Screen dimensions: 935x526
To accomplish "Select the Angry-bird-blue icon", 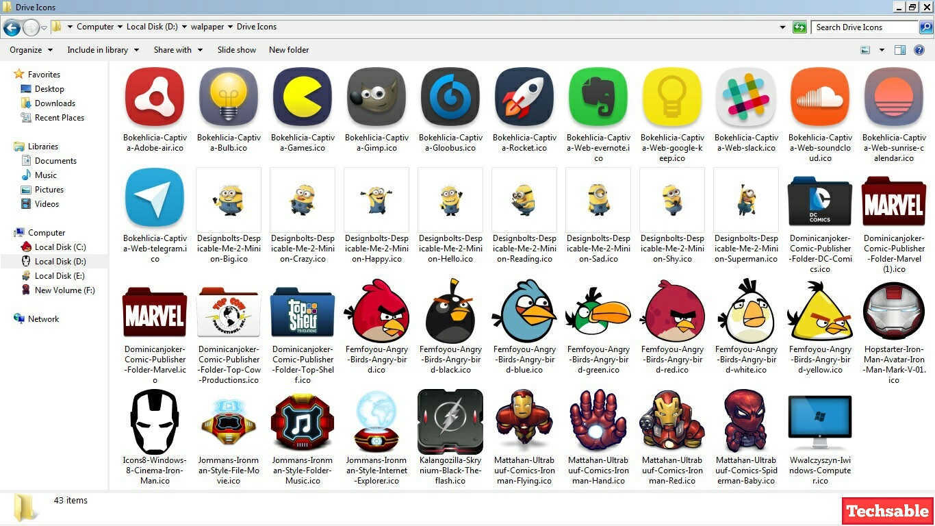I will tap(524, 310).
